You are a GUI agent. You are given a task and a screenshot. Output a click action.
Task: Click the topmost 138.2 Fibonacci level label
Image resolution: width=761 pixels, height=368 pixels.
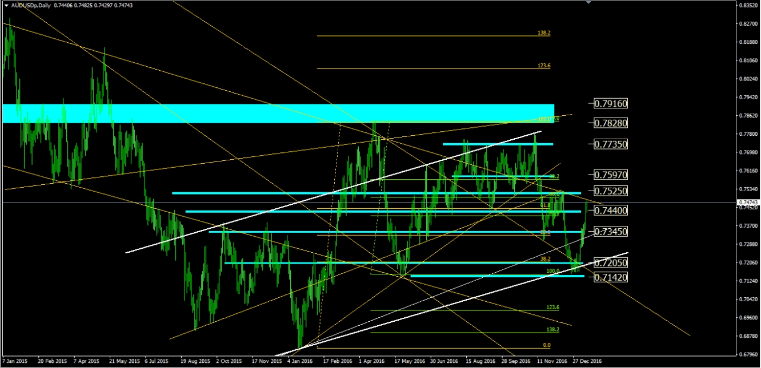[544, 33]
